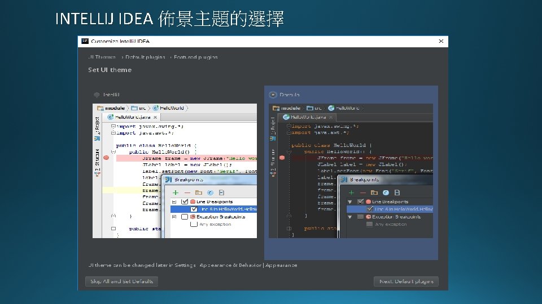Toggle Line 6 in HelloWorld checkbox, light preview
Screen dimensions: 542x304
[x=194, y=209]
